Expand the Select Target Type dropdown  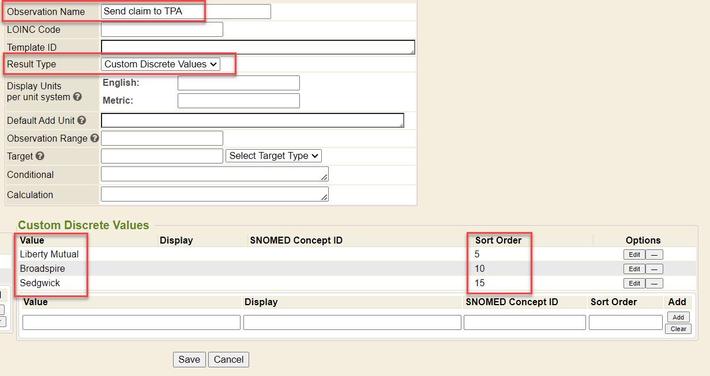click(x=273, y=156)
